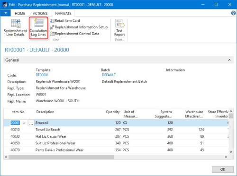
Task: Open Replenishment Line Details
Action: click(15, 28)
